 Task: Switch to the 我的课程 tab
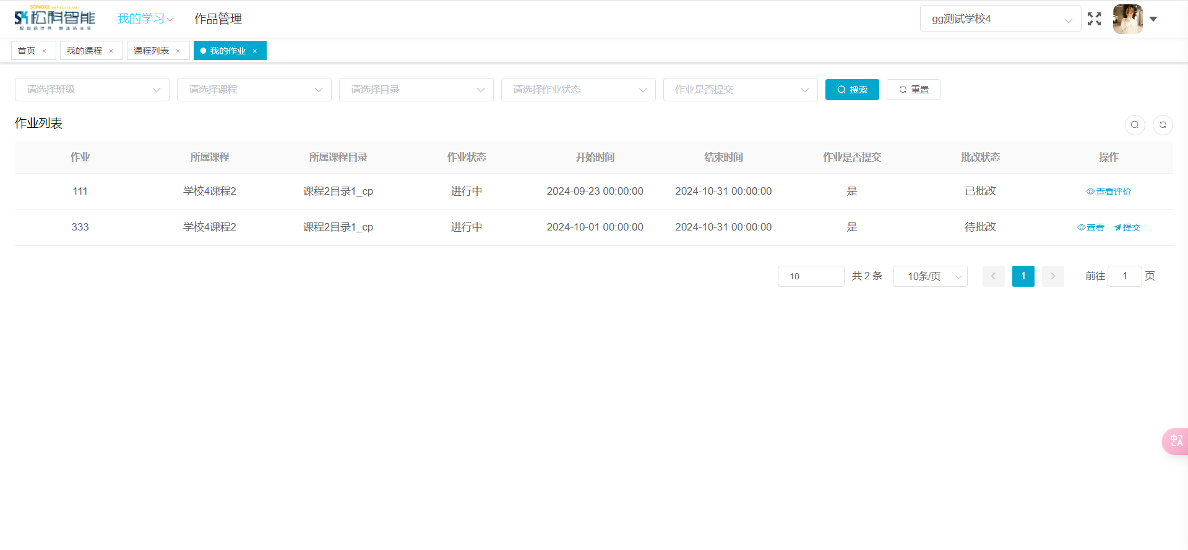coord(84,51)
